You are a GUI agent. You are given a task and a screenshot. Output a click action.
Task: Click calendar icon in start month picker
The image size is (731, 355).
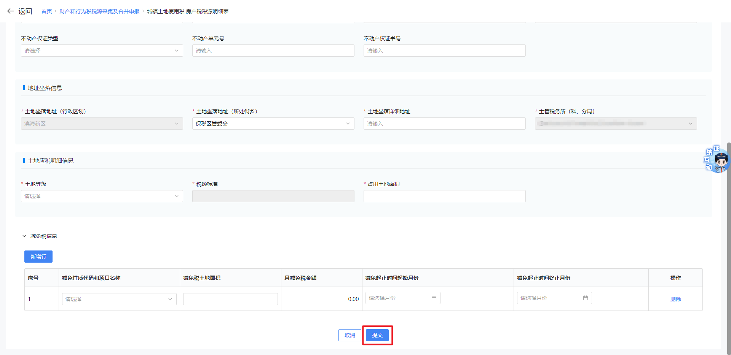tap(434, 298)
